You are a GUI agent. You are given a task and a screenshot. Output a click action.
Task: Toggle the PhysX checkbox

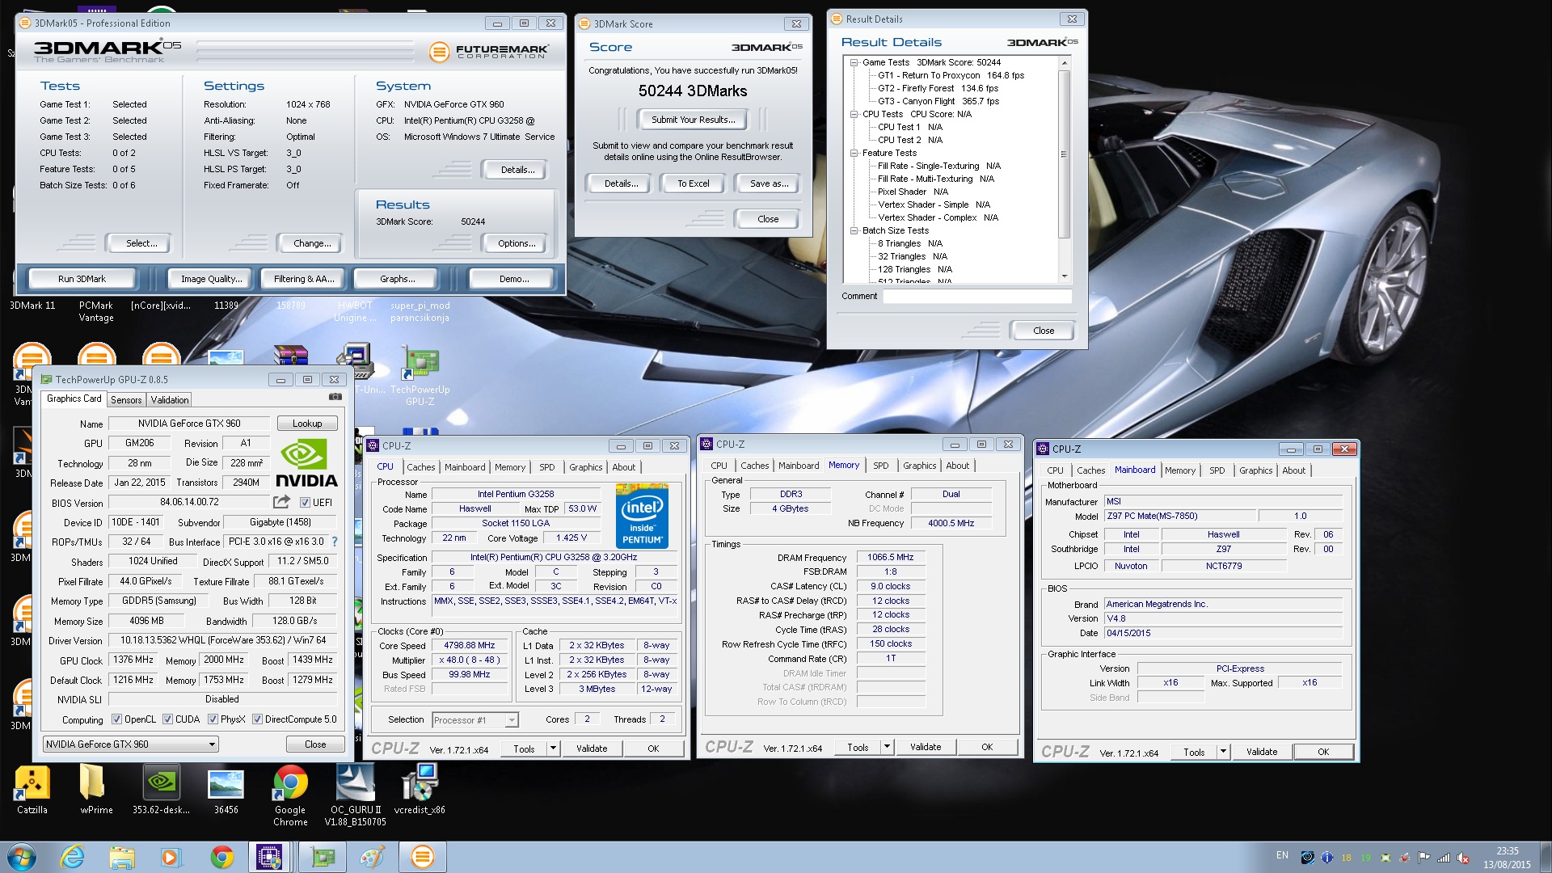click(213, 719)
